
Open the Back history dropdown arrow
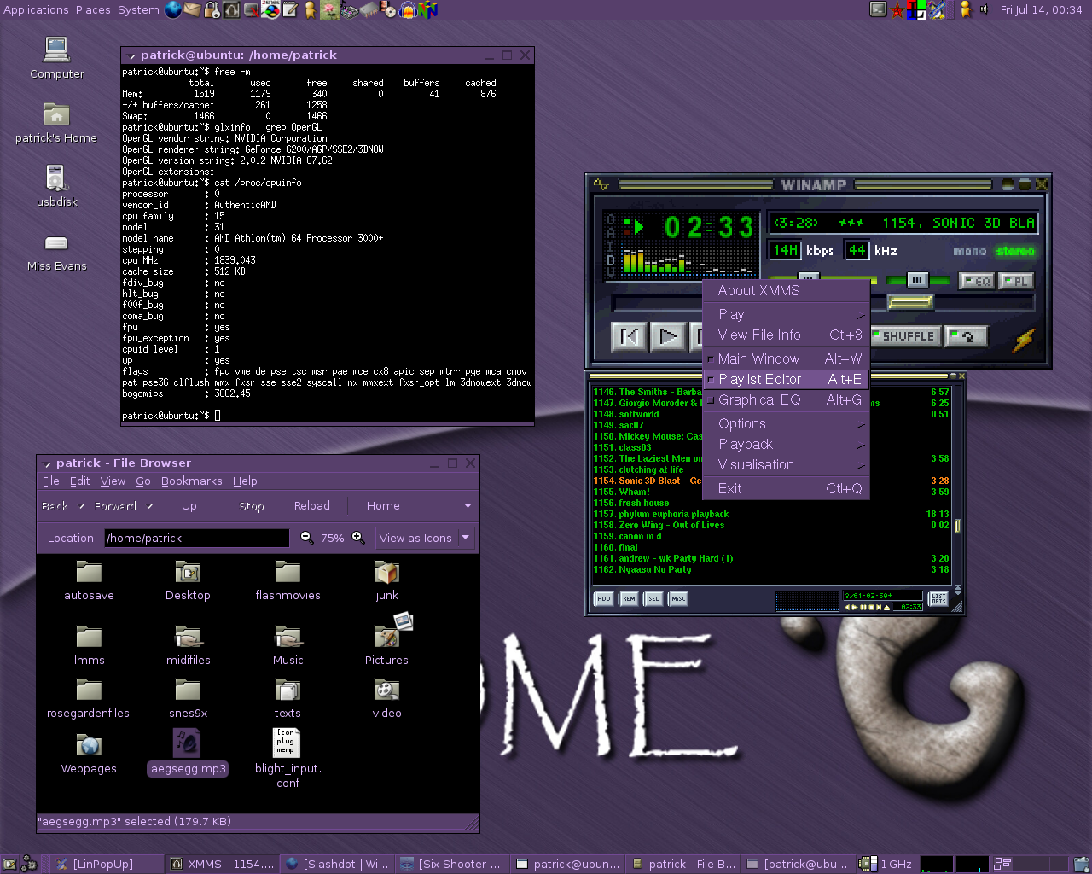[x=82, y=506]
